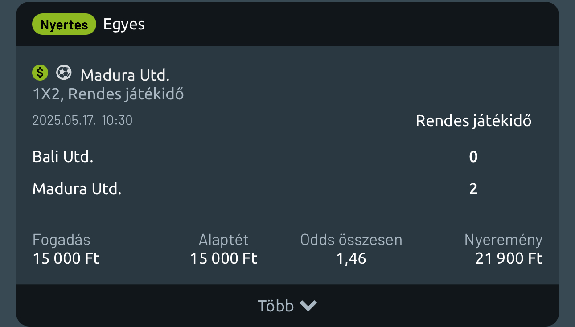The height and width of the screenshot is (327, 575).
Task: Click the Fogadás amount 15 000 Ft
Action: 66,259
